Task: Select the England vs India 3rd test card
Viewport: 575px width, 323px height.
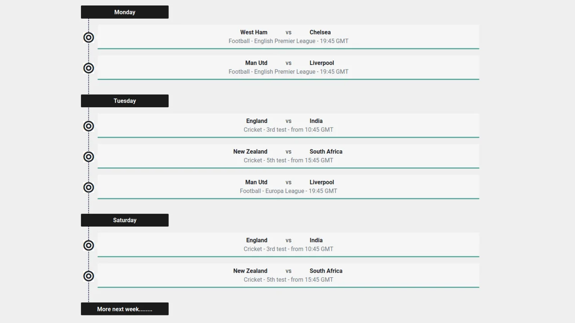Action: point(288,125)
